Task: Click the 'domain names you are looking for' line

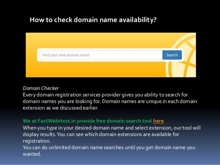Action: pos(110,101)
